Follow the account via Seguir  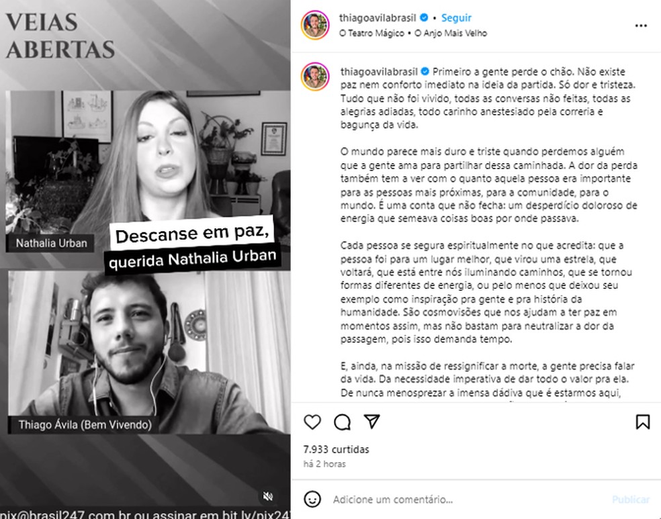point(456,17)
